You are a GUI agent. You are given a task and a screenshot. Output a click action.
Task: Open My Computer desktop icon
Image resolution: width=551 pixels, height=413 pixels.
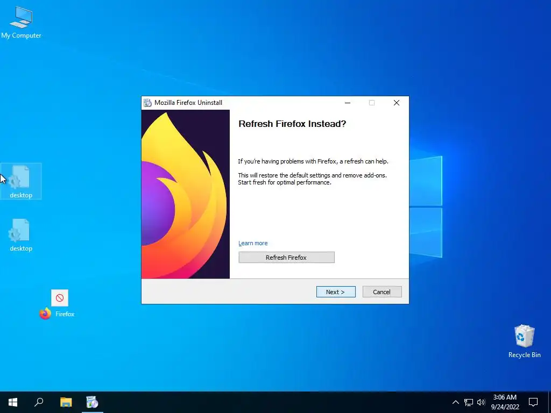(21, 22)
